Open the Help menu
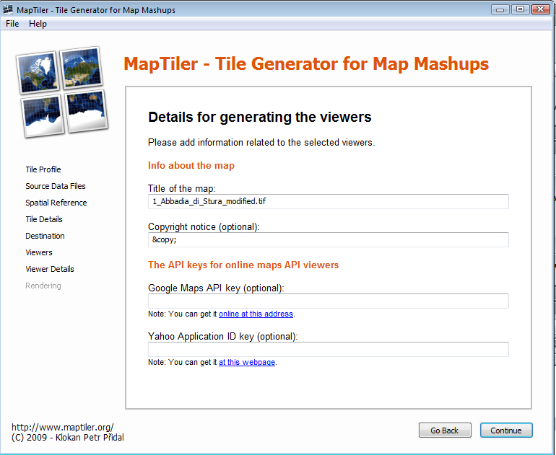Viewport: 556px width, 455px height. pyautogui.click(x=38, y=24)
